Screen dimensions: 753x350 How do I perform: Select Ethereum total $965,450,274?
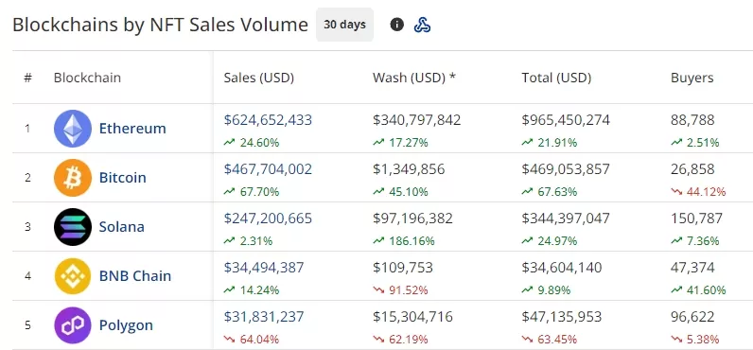pos(566,120)
